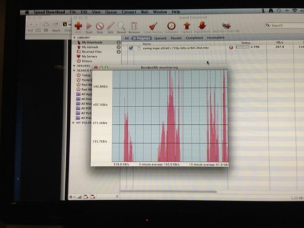Click the Stop toolbar icon
The height and width of the screenshot is (228, 304).
100,26
